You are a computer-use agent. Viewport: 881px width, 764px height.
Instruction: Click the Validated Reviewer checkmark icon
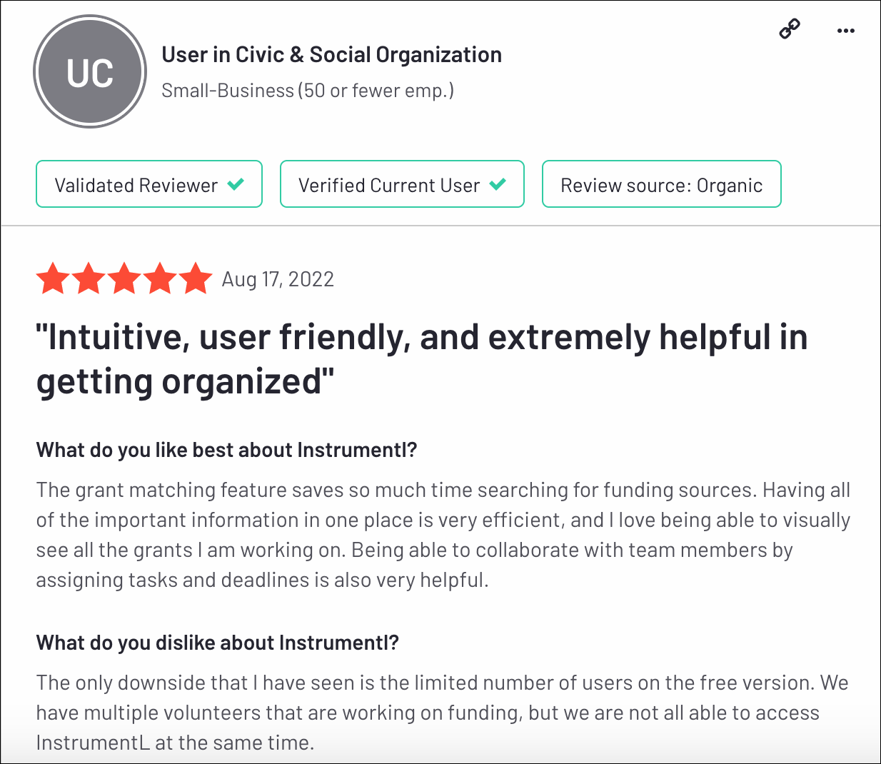pos(236,185)
